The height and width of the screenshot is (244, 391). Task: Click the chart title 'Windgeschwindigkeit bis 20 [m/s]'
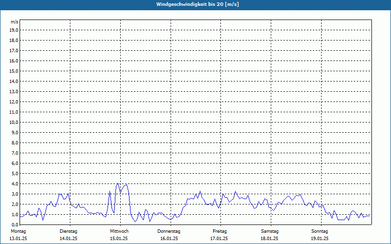[x=197, y=4]
